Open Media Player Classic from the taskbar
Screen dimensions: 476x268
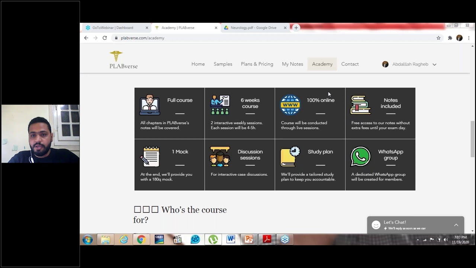[177, 239]
